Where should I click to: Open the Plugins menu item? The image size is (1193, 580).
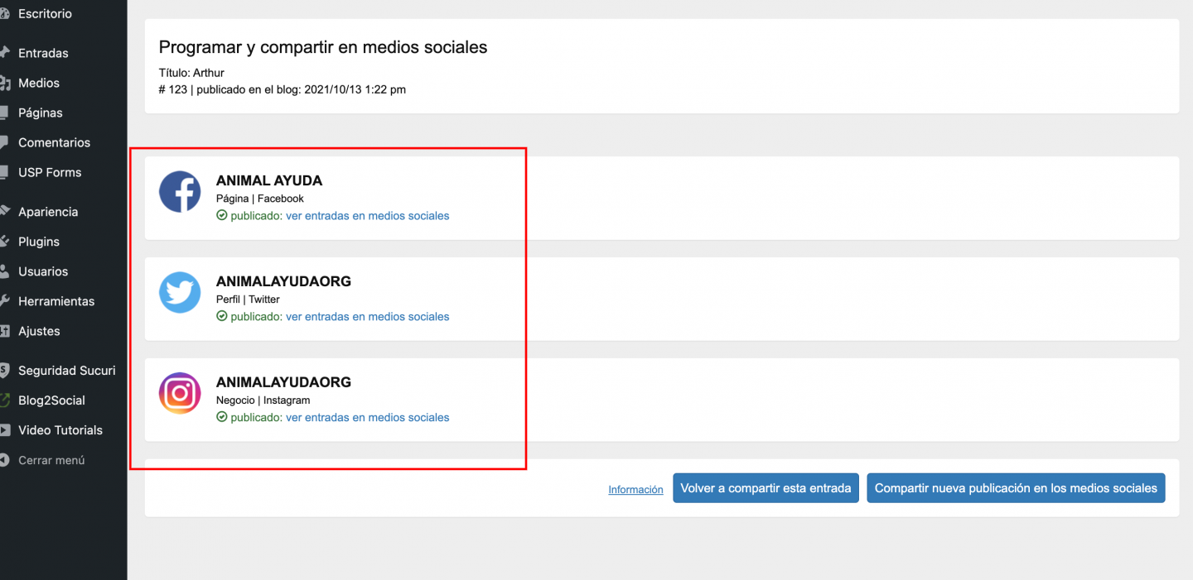coord(39,242)
